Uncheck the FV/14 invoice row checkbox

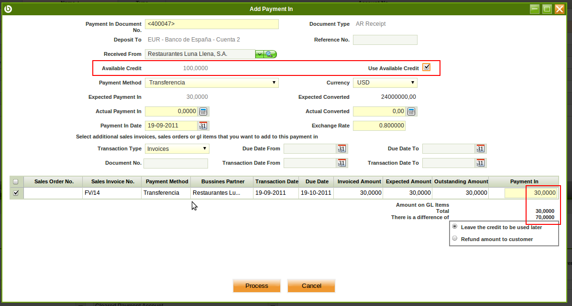pos(16,193)
